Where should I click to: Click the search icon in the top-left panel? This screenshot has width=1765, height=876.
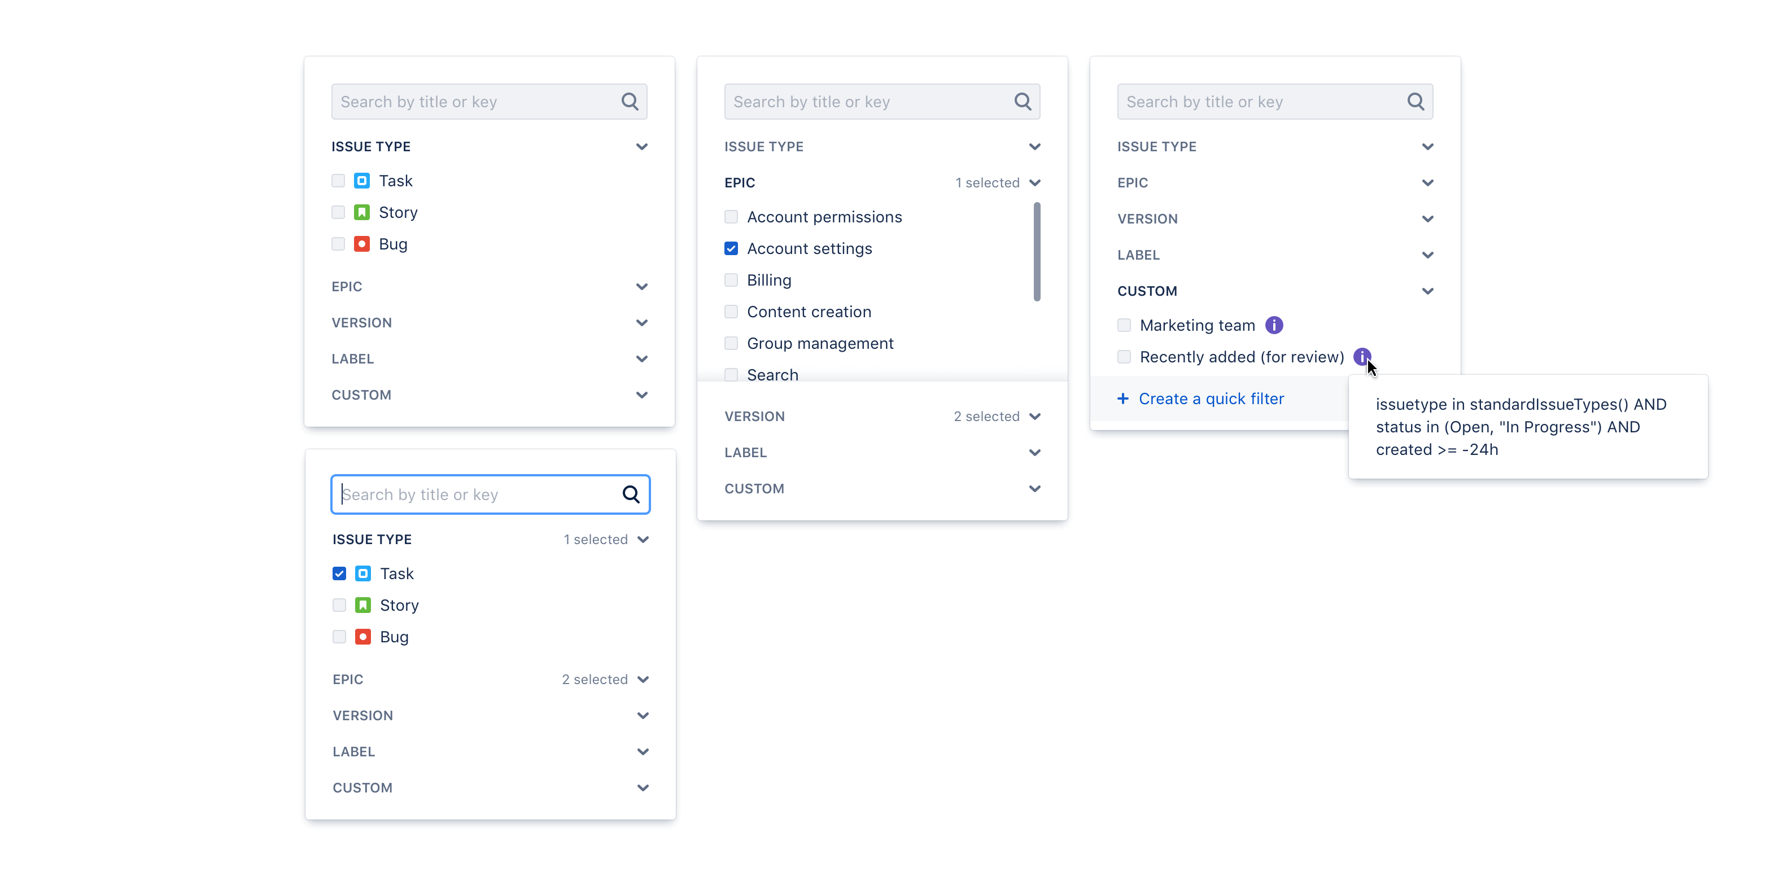tap(629, 102)
